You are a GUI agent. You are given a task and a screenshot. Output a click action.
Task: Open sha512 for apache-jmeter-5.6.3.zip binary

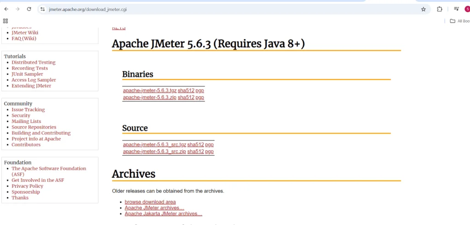pos(186,97)
